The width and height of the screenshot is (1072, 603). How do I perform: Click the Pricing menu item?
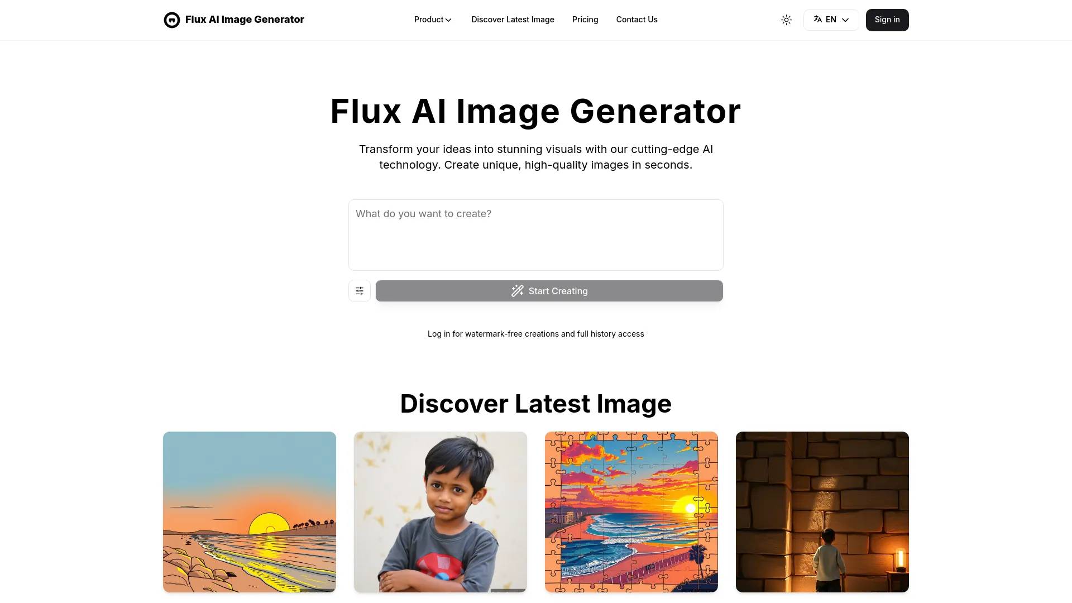point(585,20)
